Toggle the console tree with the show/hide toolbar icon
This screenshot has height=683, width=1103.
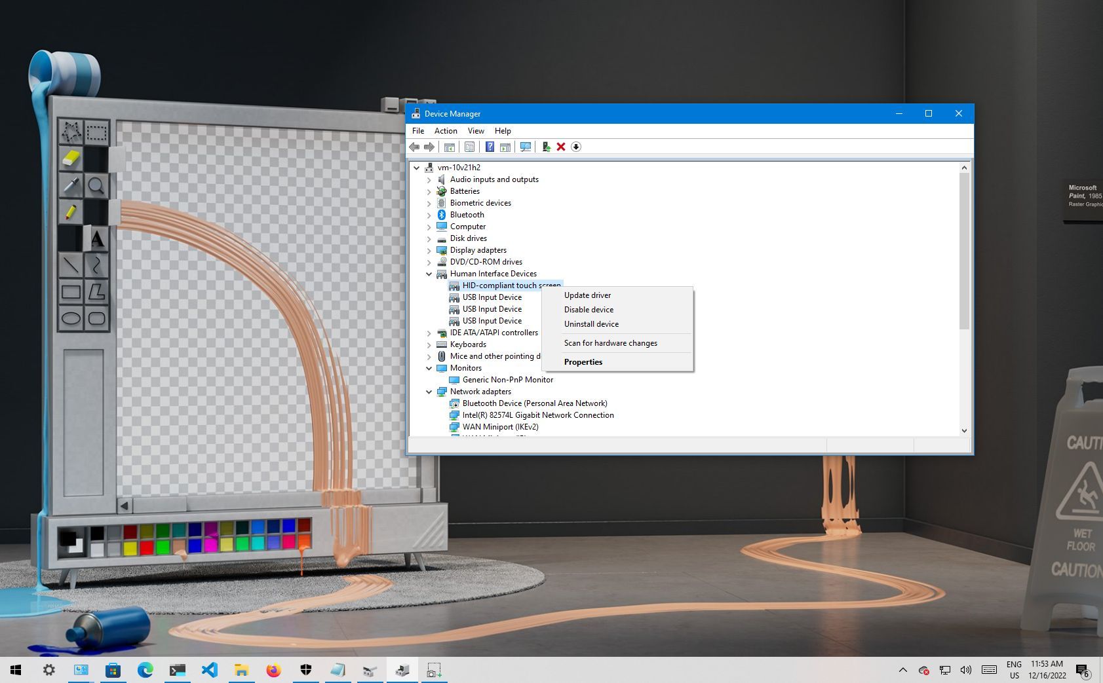click(x=450, y=147)
